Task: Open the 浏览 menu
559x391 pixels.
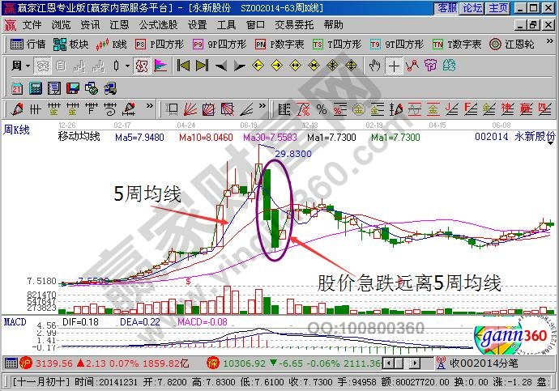Action: tap(61, 24)
